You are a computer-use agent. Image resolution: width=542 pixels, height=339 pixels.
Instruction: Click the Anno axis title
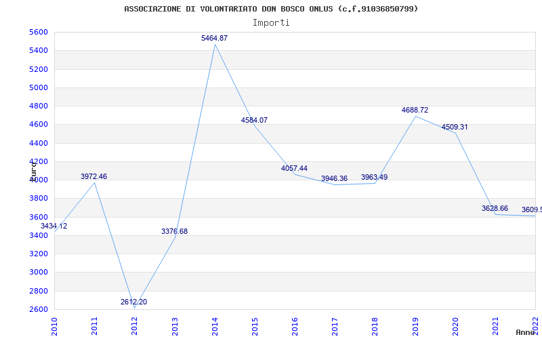pos(525,332)
